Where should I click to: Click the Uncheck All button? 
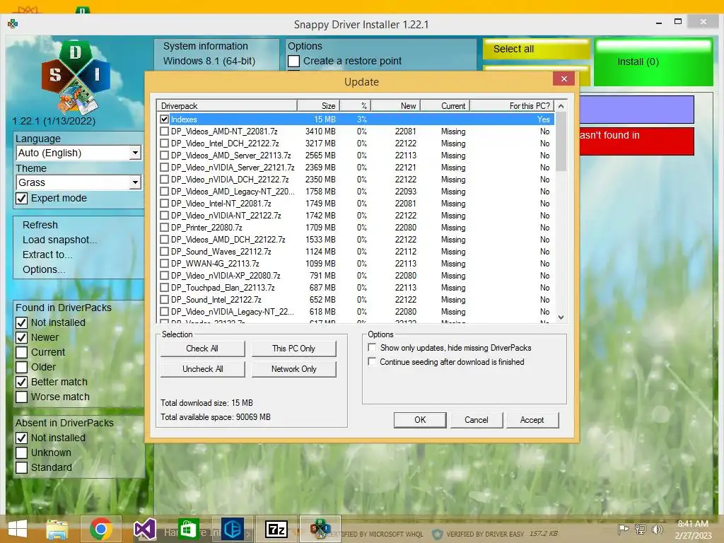click(x=202, y=369)
